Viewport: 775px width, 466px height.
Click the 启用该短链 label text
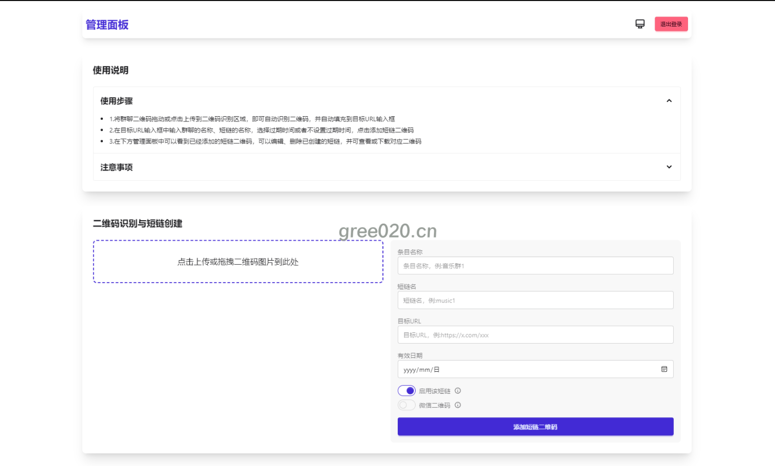pos(435,391)
